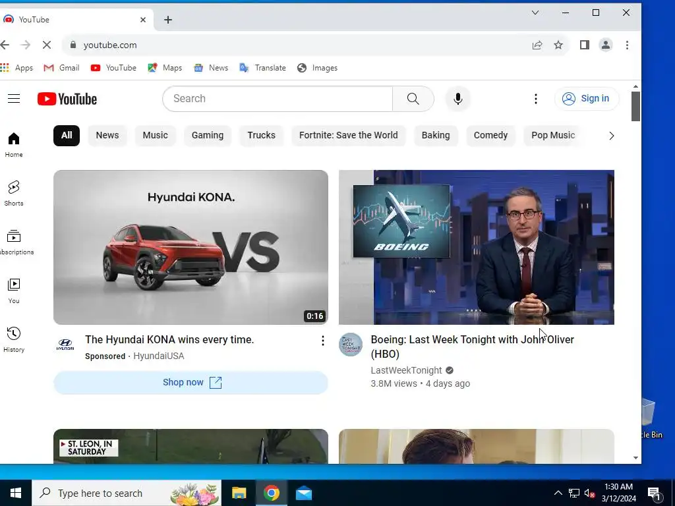Open Gmail bookmark
The width and height of the screenshot is (675, 506).
coord(61,68)
